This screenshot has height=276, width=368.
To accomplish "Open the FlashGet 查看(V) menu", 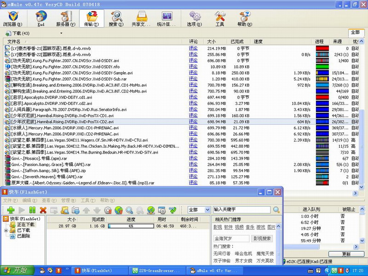I will [x=49, y=200].
